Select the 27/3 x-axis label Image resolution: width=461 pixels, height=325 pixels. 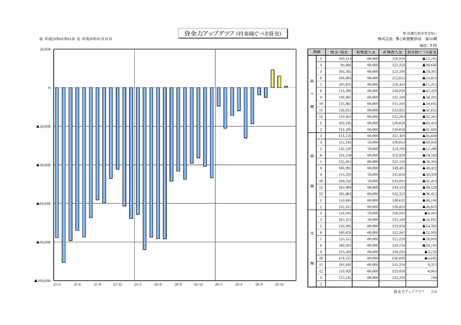57,284
